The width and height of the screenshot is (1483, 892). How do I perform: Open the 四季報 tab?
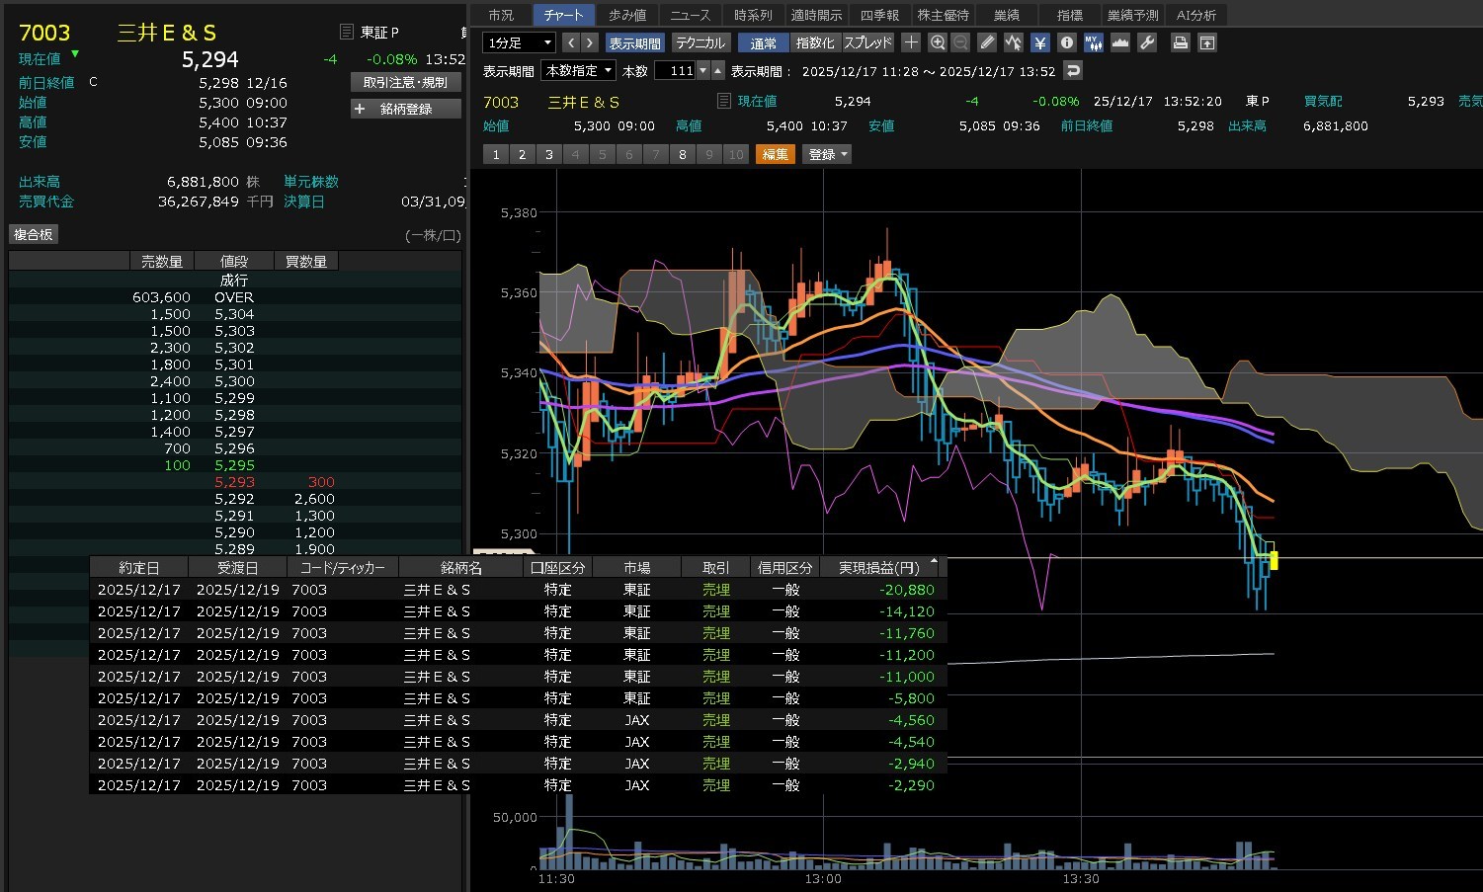(x=879, y=15)
